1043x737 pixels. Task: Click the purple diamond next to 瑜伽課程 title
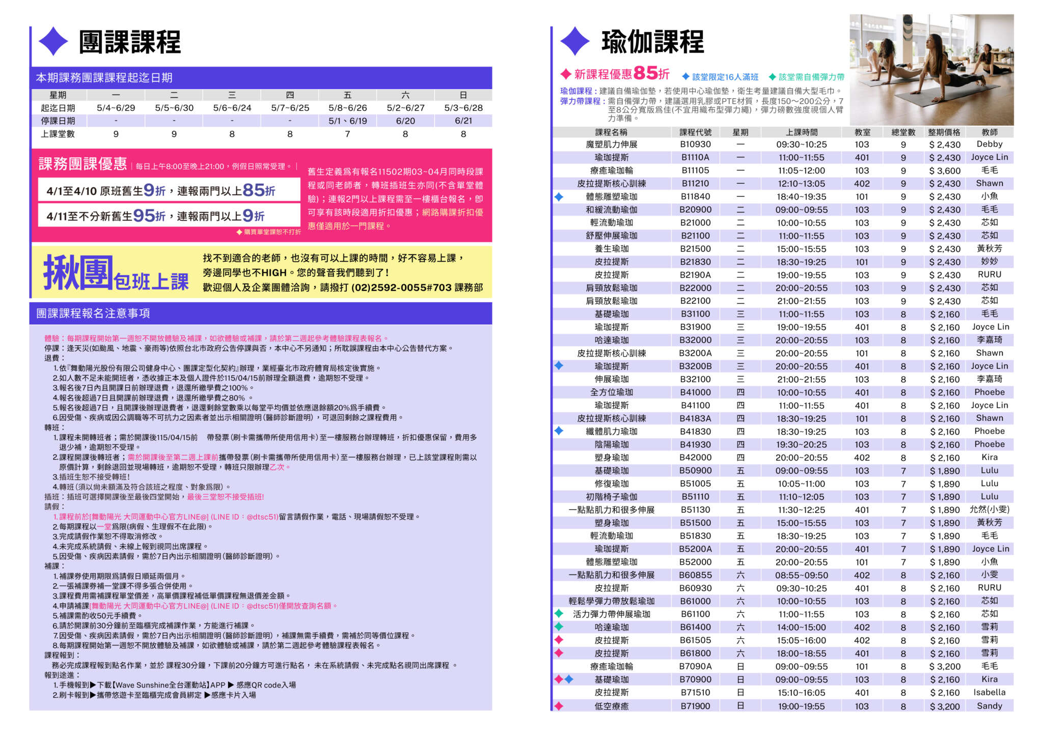click(x=574, y=41)
